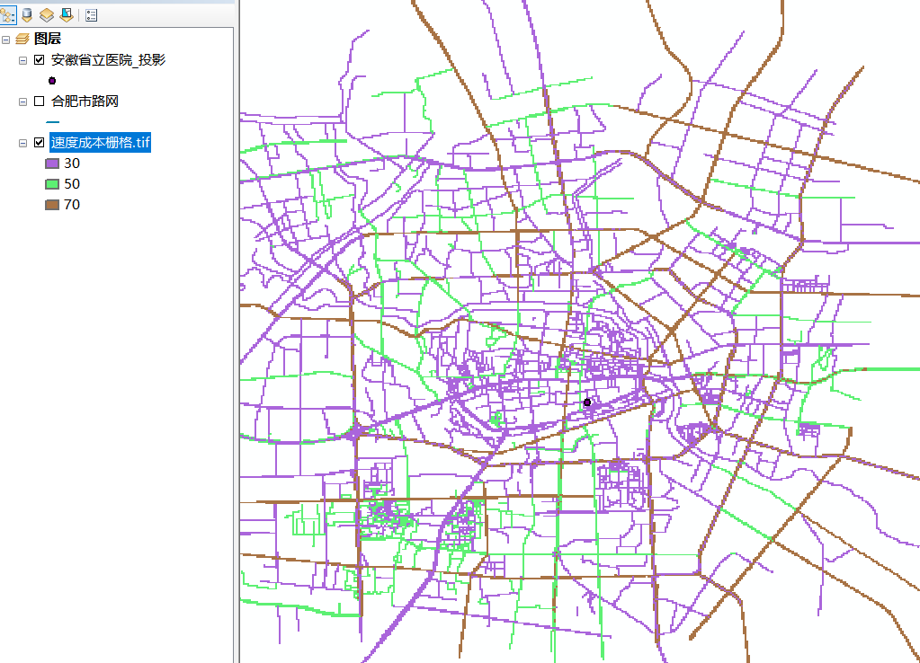Viewport: 920px width, 663px height.
Task: Switch to List By Selection view
Action: [x=67, y=15]
